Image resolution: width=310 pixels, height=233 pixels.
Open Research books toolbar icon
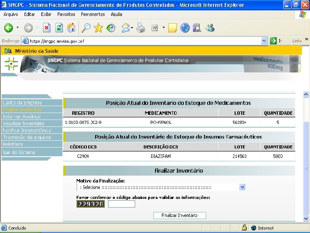coord(197,28)
